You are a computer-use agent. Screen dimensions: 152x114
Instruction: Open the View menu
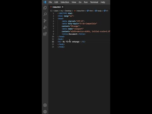[74, 2]
